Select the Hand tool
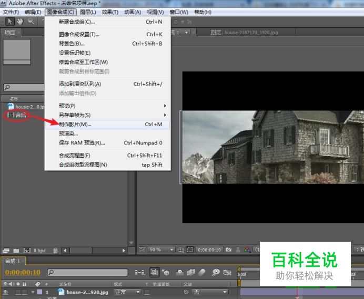Viewport: 364px width, 299px height. point(21,22)
